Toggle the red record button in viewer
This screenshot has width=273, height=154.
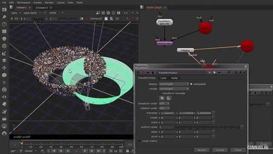tap(86, 18)
